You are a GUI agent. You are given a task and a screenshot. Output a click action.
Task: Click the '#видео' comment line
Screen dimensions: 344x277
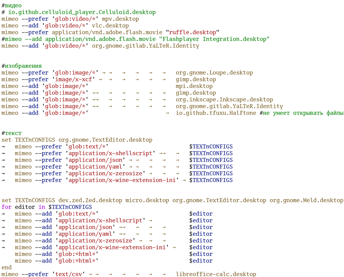[x=12, y=5]
